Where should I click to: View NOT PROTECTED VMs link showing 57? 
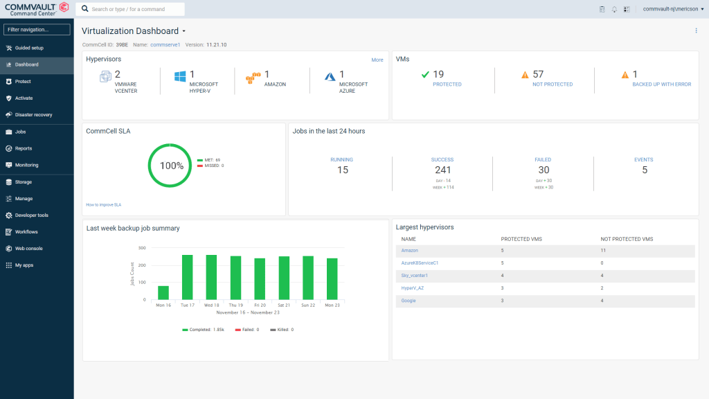pyautogui.click(x=553, y=84)
